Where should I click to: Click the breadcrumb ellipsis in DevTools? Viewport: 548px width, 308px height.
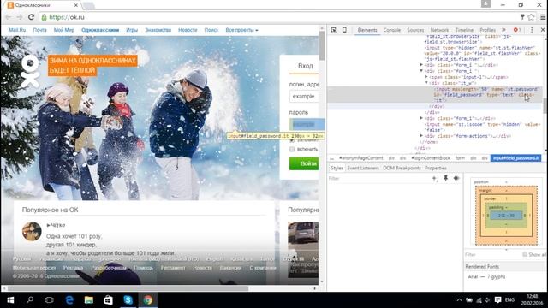tap(332, 158)
